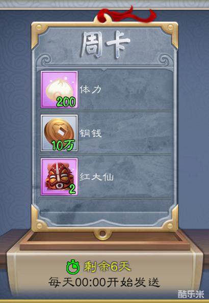Tap the gold ring below the card

102,234
